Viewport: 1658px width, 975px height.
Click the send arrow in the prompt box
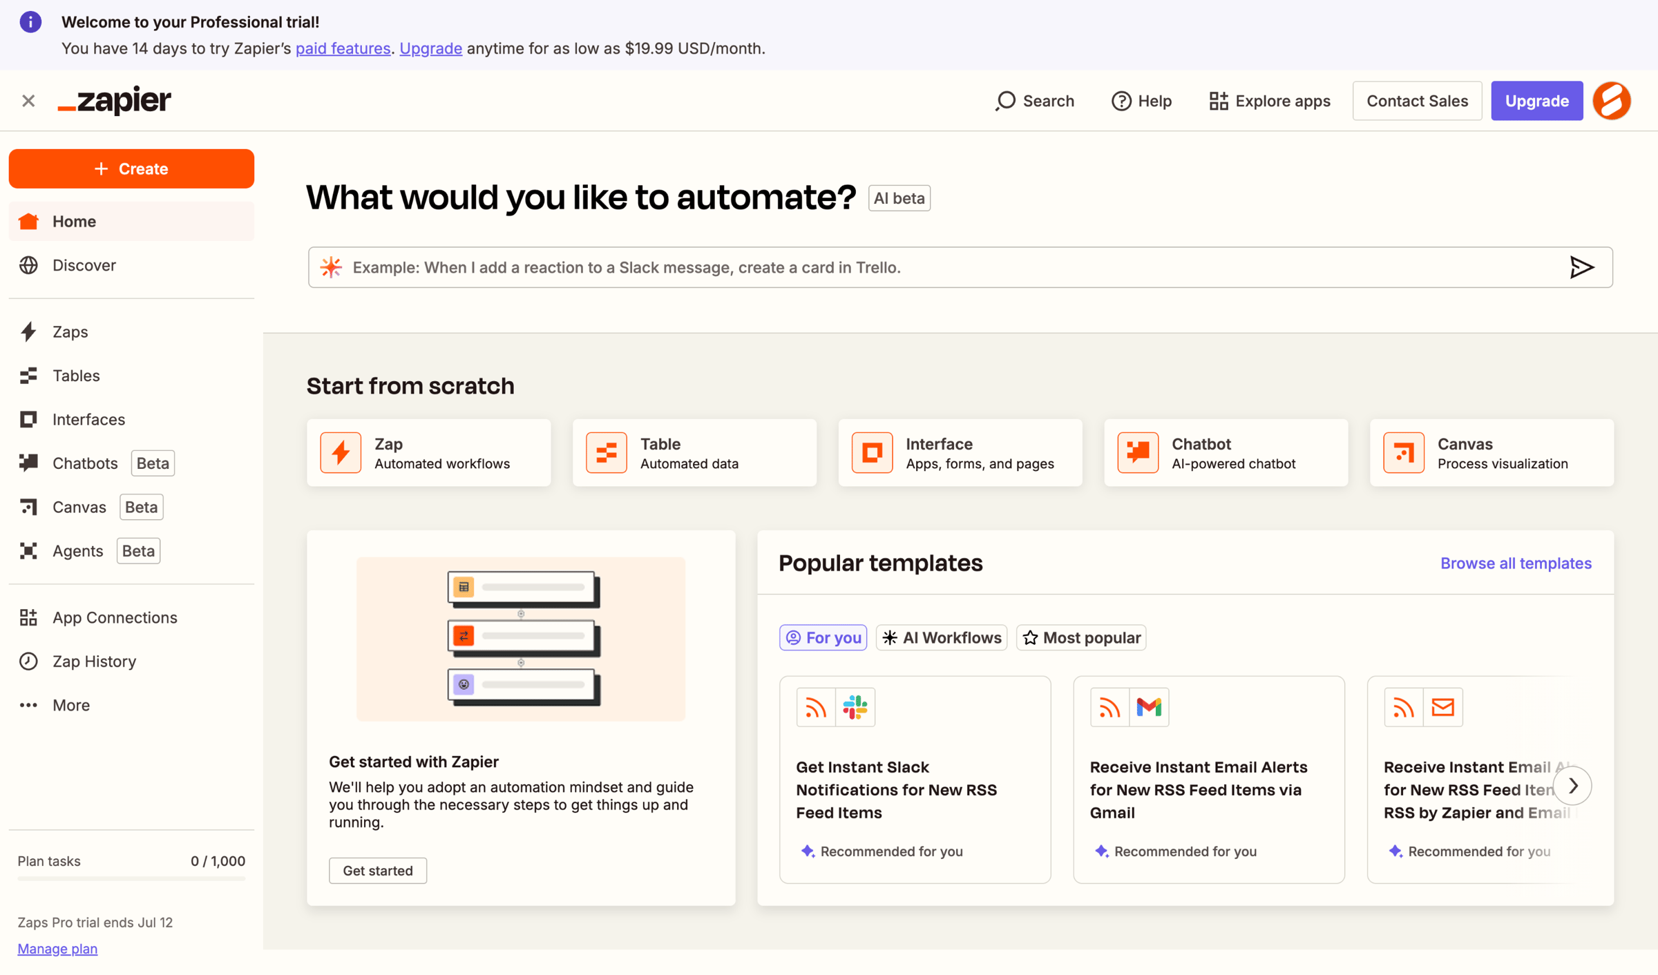click(x=1581, y=267)
